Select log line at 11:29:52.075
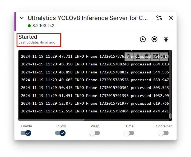The image size is (191, 157). coord(95,103)
